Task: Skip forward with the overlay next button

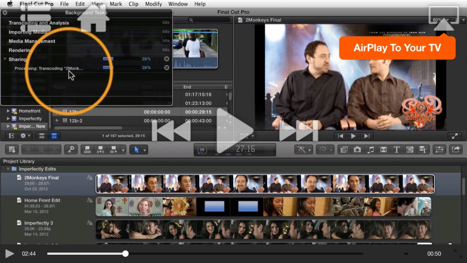Action: [x=299, y=131]
